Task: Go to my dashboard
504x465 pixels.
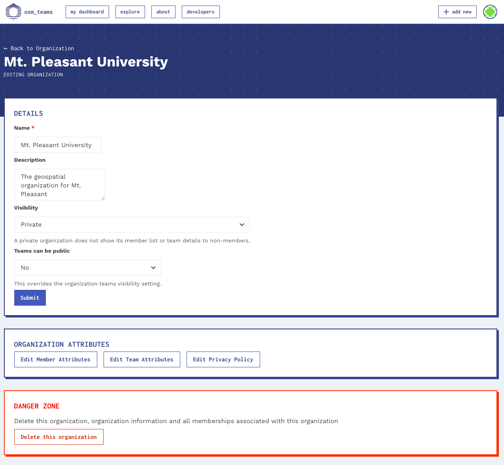Action: click(87, 12)
